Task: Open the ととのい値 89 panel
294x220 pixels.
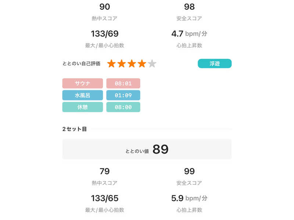Action: pyautogui.click(x=147, y=149)
